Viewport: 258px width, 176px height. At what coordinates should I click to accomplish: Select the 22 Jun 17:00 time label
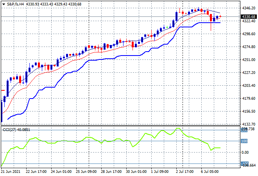click(36, 172)
